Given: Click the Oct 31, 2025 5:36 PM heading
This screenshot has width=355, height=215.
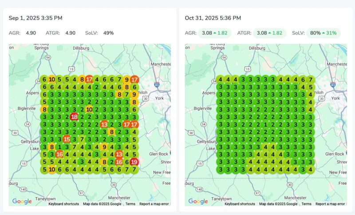Looking at the screenshot, I should (213, 18).
